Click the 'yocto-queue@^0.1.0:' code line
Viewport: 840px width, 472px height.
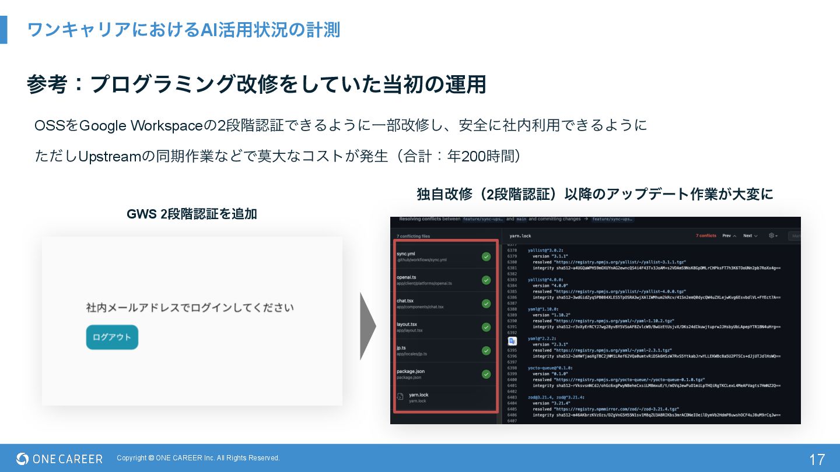(550, 368)
